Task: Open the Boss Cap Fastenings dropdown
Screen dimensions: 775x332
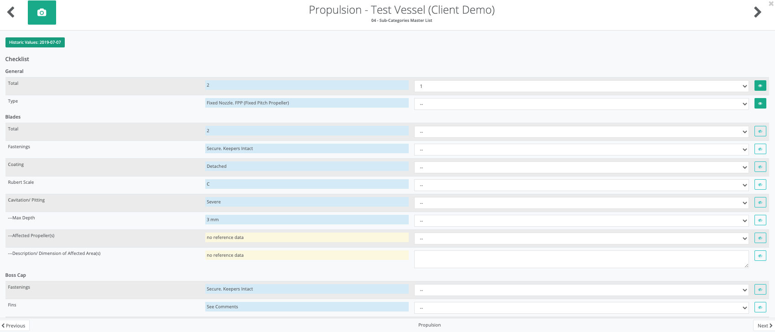Action: click(x=581, y=290)
